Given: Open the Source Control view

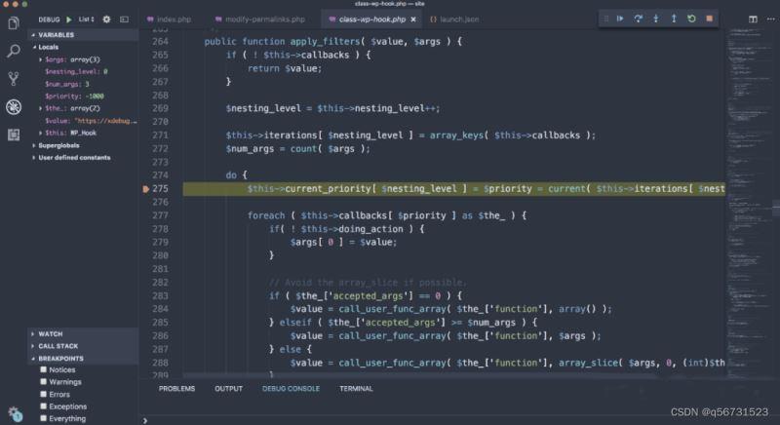Looking at the screenshot, I should pyautogui.click(x=14, y=79).
